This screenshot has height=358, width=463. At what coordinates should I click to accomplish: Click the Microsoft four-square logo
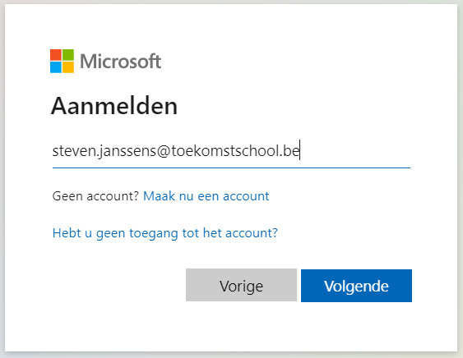pyautogui.click(x=62, y=61)
